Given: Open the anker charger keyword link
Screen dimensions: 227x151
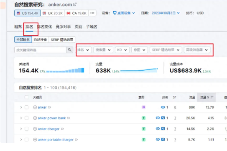Looking at the screenshot, I should [x=48, y=129].
